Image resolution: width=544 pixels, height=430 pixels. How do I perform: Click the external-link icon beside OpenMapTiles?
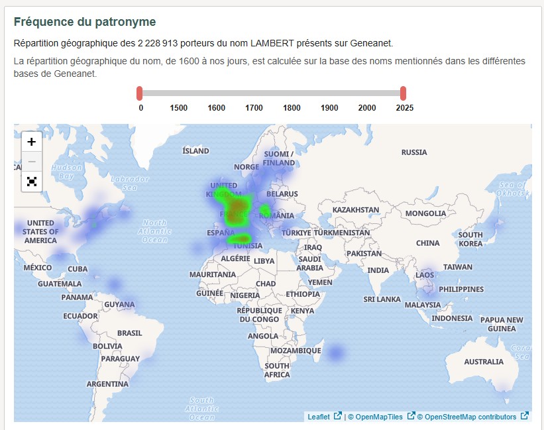click(x=411, y=416)
